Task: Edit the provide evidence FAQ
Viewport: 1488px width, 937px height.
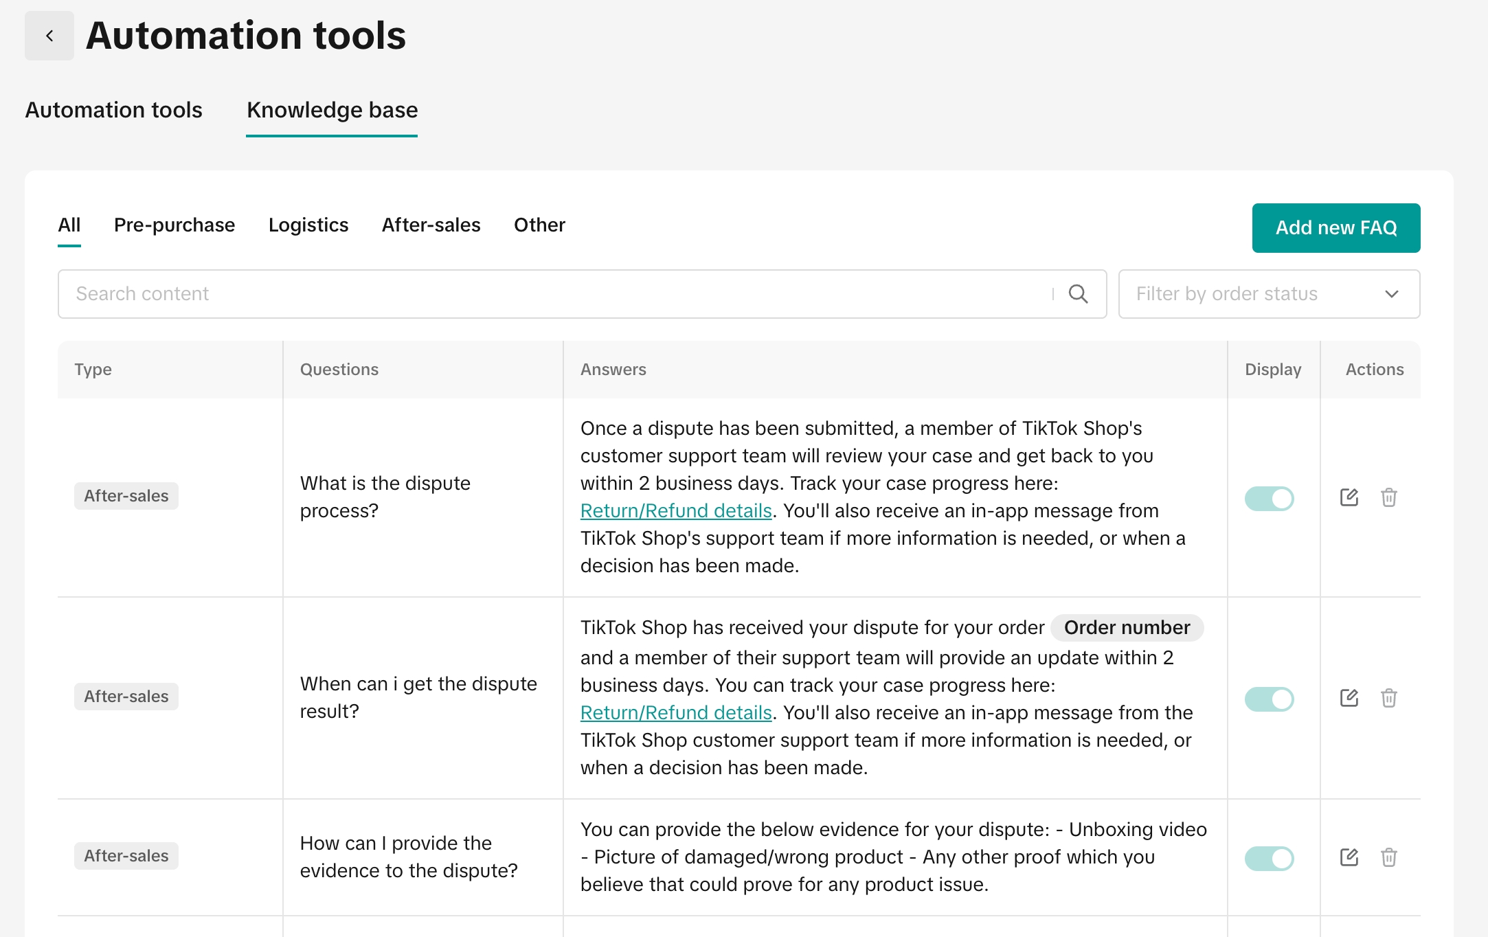Action: point(1349,857)
